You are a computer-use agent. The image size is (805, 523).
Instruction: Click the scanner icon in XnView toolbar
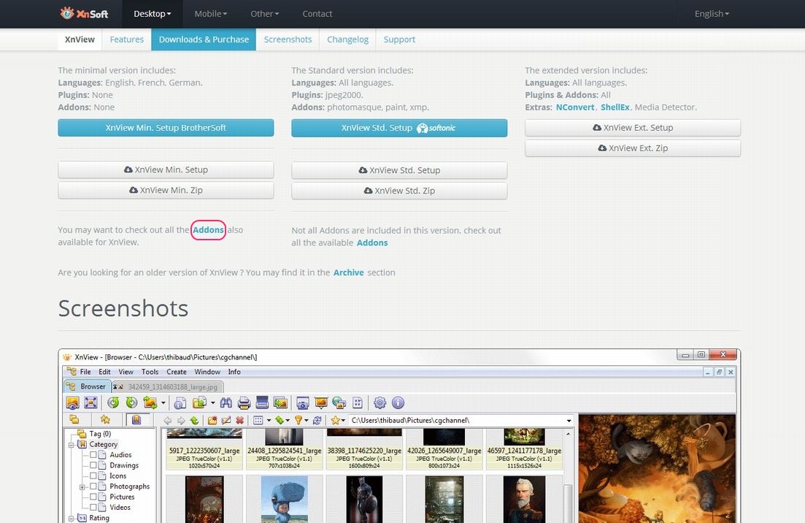pyautogui.click(x=262, y=402)
